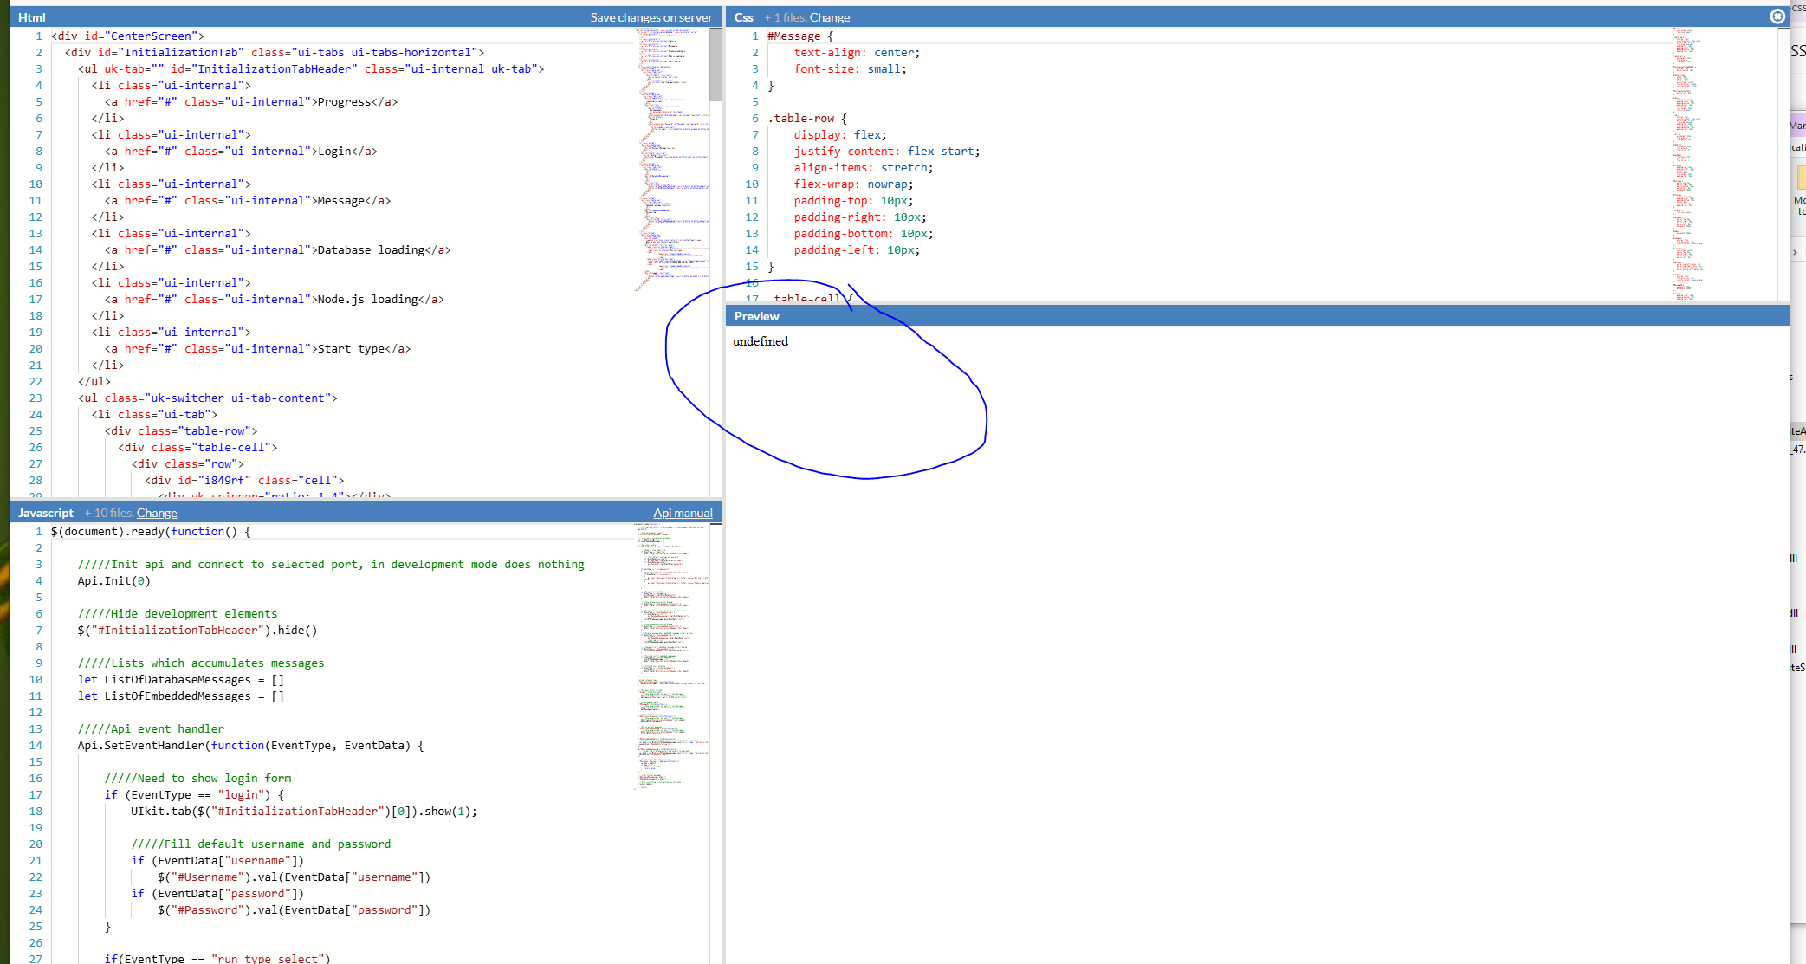The width and height of the screenshot is (1806, 964).
Task: Click the Html editor vertical scrollbar
Action: pyautogui.click(x=715, y=65)
